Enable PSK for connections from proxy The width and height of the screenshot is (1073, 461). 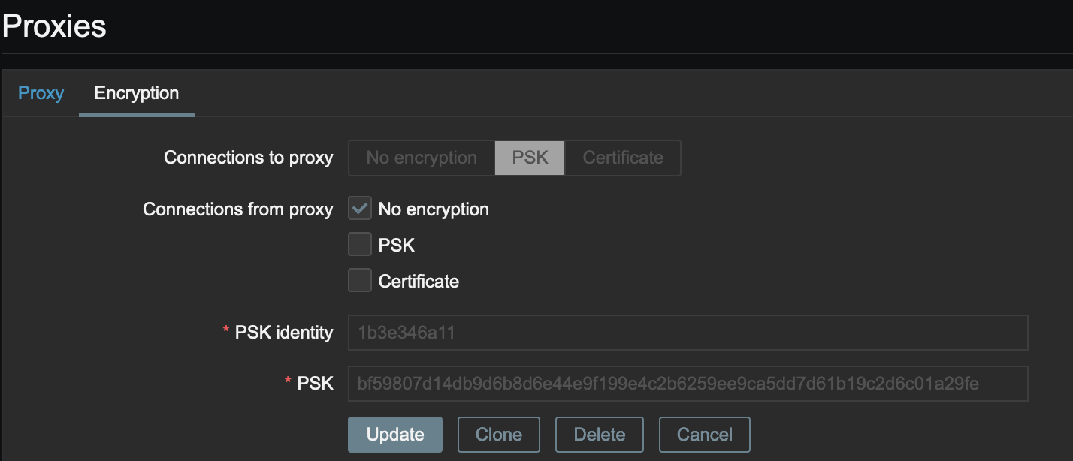[359, 244]
